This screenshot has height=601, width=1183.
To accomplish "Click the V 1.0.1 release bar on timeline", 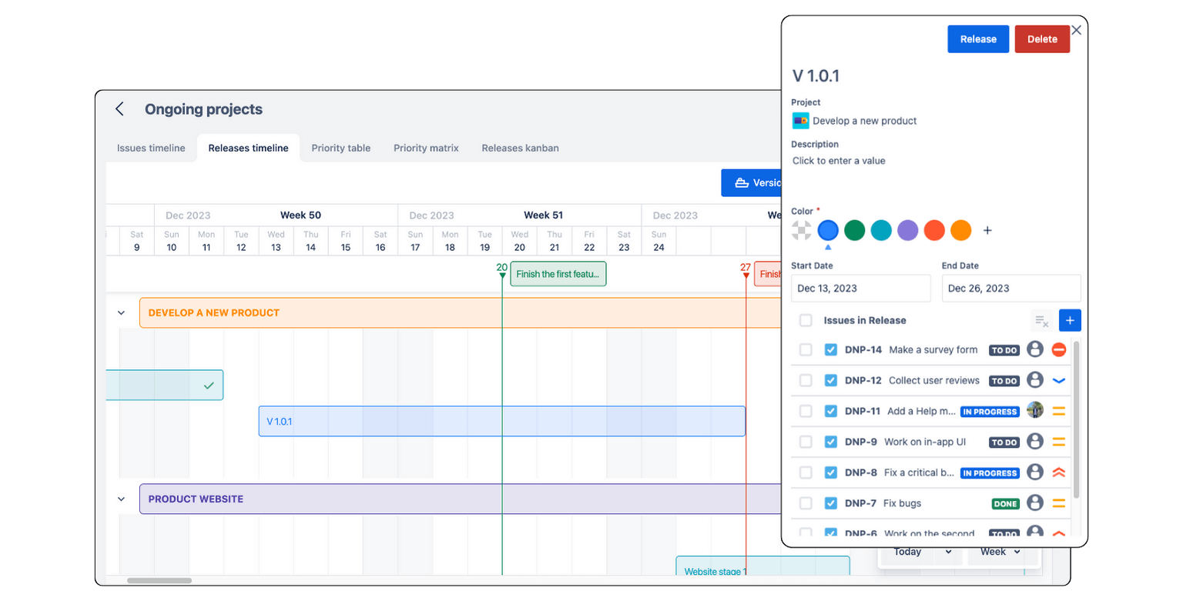I will 501,422.
